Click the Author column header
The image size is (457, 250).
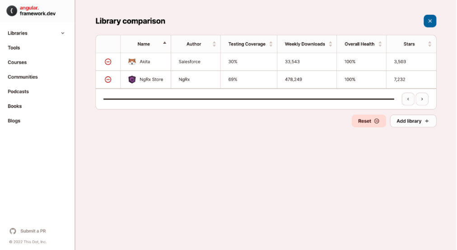[x=194, y=44]
